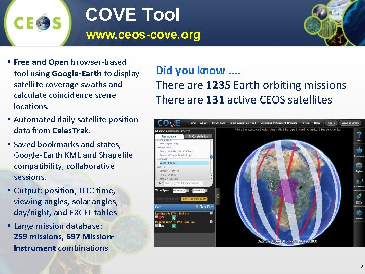
Task: Click the Europe region link
Action: 290,129
